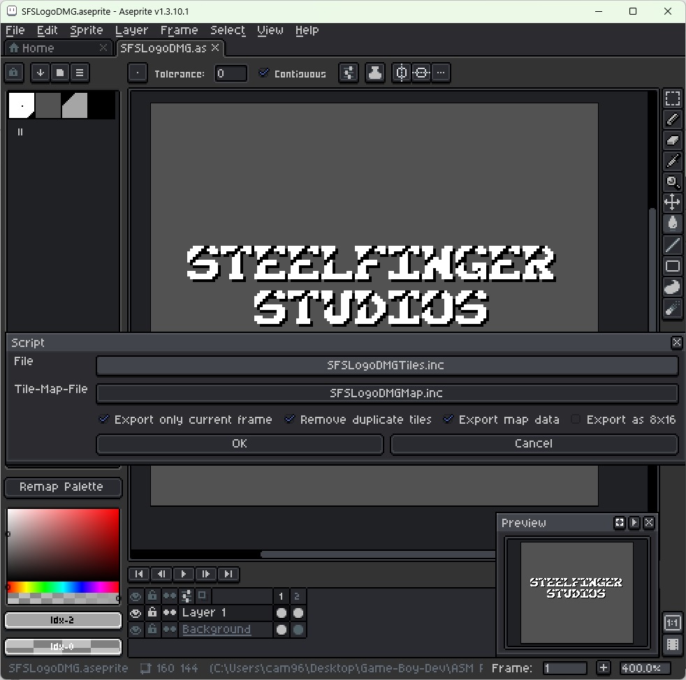Open the ellipsis menu beside symmetry options
686x680 pixels.
439,73
